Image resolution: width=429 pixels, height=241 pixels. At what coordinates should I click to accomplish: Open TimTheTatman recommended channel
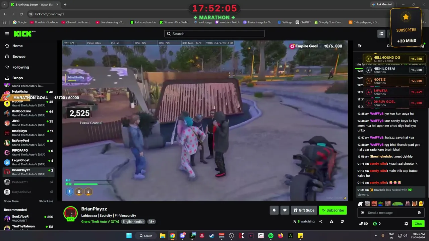(x=28, y=227)
